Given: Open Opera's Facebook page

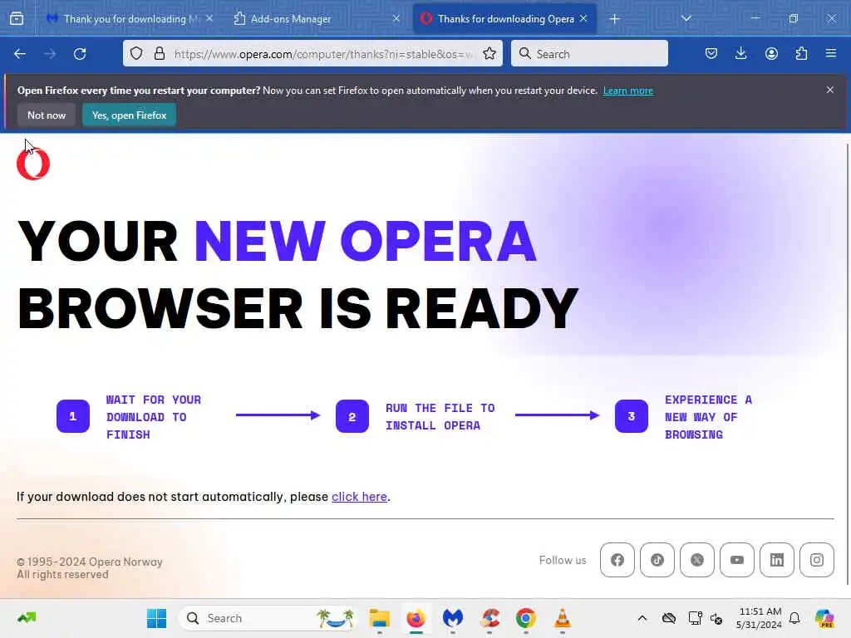Looking at the screenshot, I should pos(617,560).
